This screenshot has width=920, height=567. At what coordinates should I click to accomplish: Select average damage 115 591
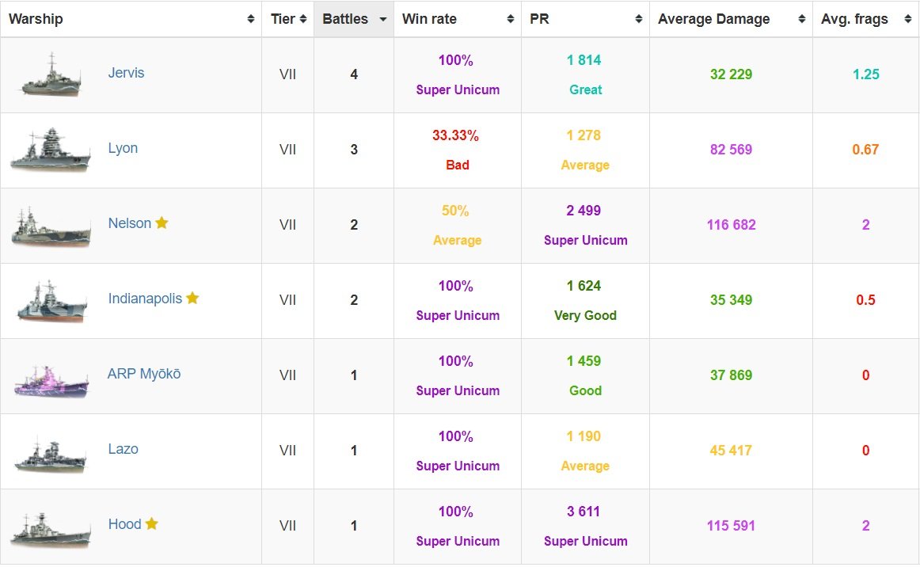coord(731,525)
